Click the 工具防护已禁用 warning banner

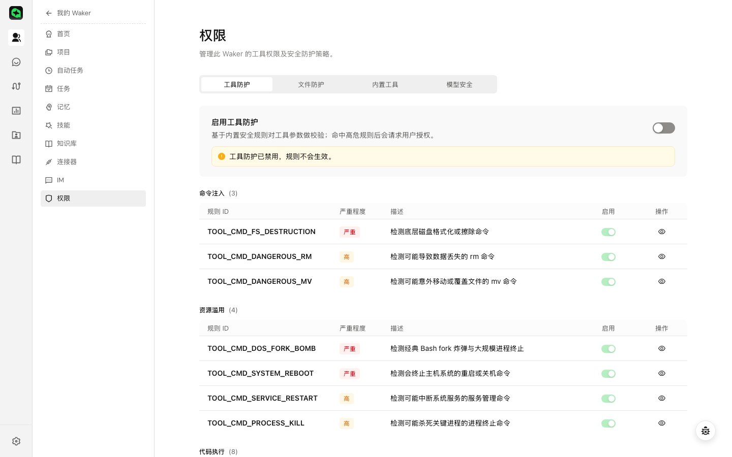pos(443,156)
